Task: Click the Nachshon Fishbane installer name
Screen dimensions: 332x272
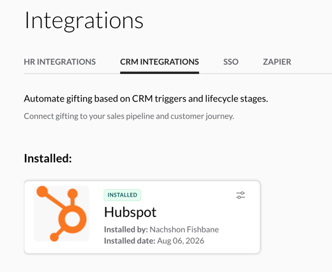Action: [184, 229]
